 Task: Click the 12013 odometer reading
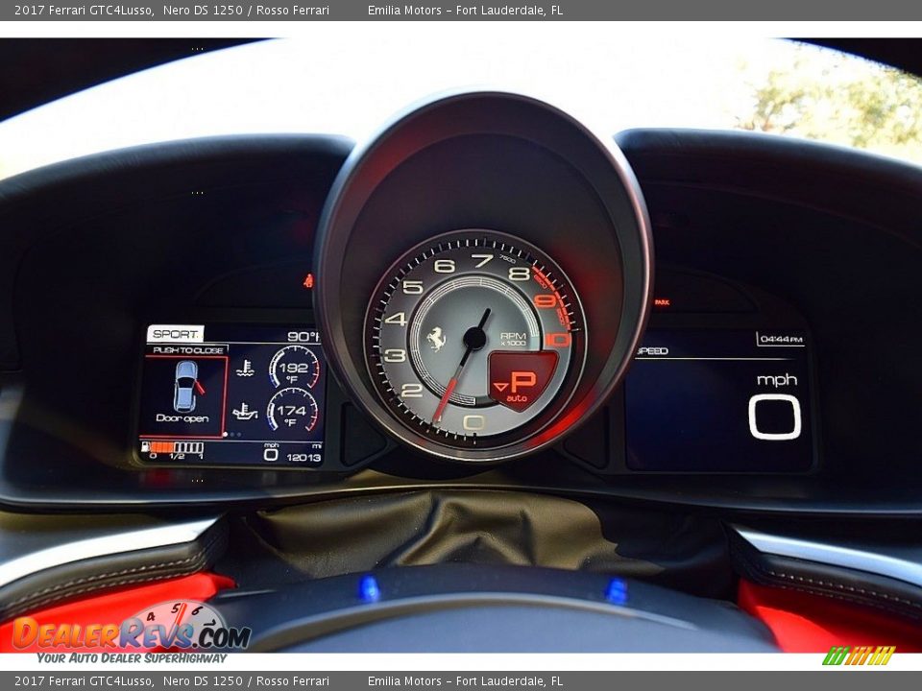(x=303, y=457)
